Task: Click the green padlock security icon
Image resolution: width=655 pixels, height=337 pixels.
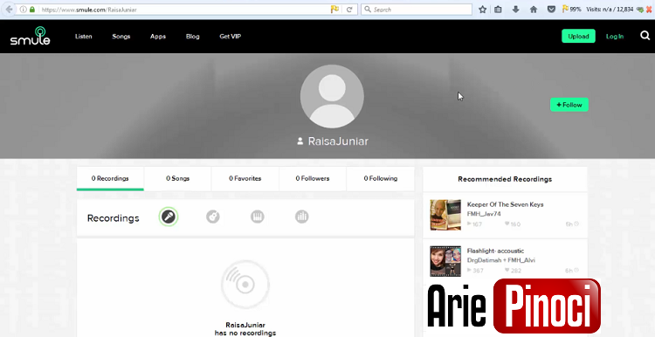Action: [32, 10]
